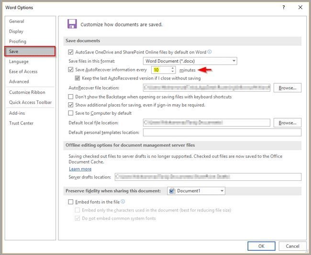Open the Preserve fidelity document dropdown
311x255 pixels.
click(196, 191)
